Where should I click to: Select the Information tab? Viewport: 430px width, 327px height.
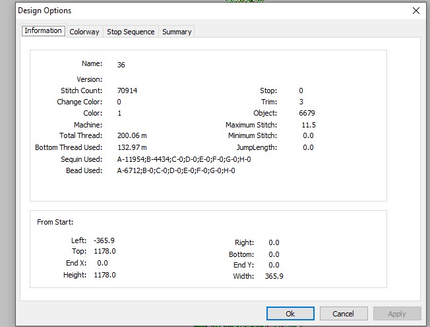pyautogui.click(x=44, y=30)
